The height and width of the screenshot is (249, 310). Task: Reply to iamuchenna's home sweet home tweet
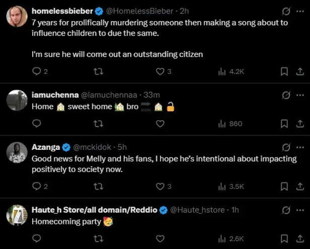37,124
